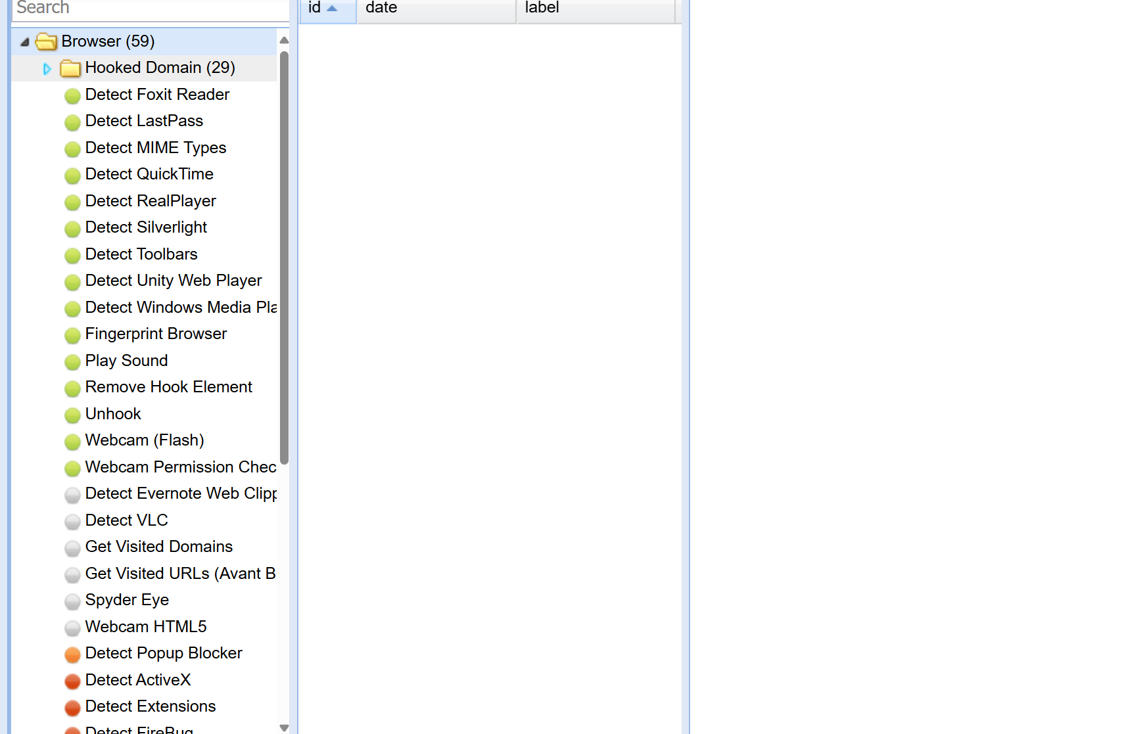Select the Detect QuickTime module
The width and height of the screenshot is (1147, 734).
click(x=149, y=174)
